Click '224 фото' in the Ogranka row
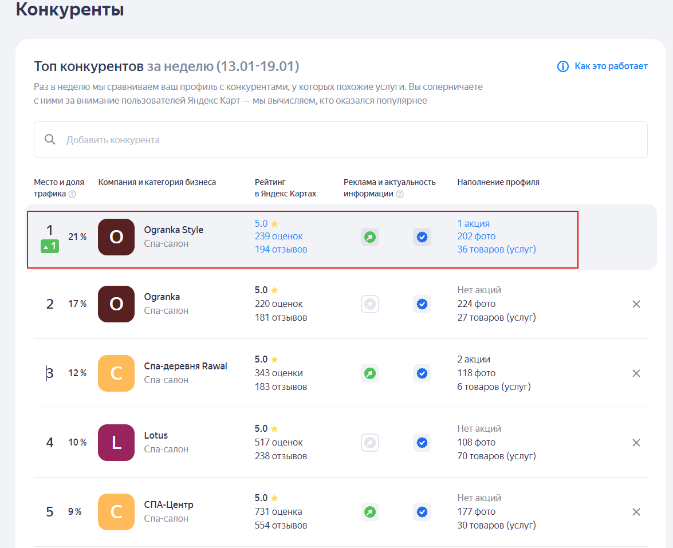The width and height of the screenshot is (673, 548). (x=476, y=304)
